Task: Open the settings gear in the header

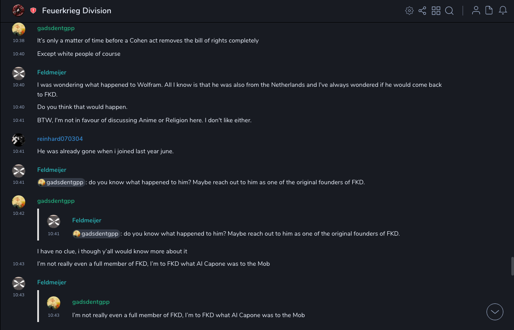Action: pyautogui.click(x=409, y=11)
